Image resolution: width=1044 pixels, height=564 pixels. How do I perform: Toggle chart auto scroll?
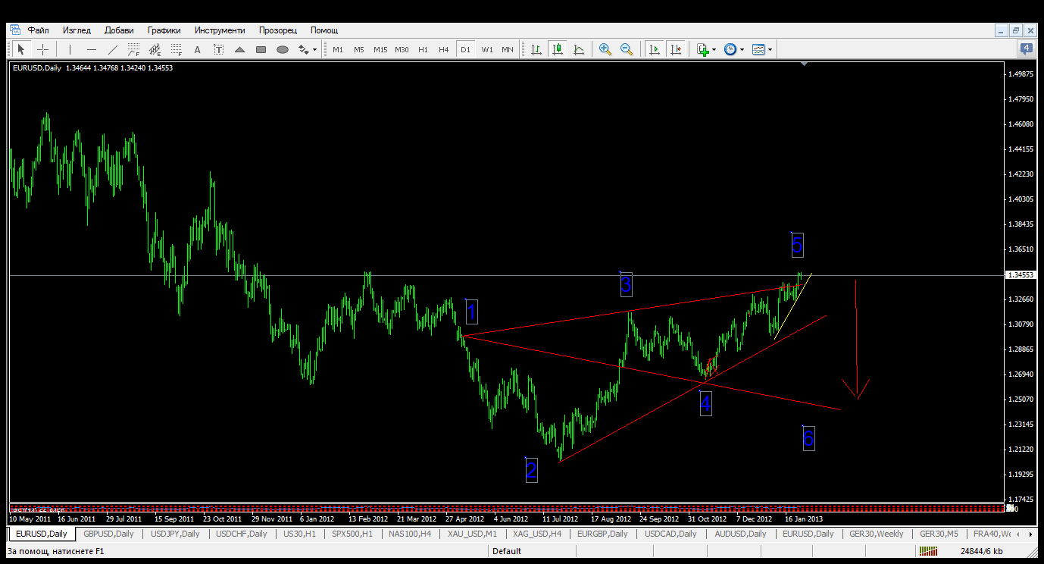[654, 49]
